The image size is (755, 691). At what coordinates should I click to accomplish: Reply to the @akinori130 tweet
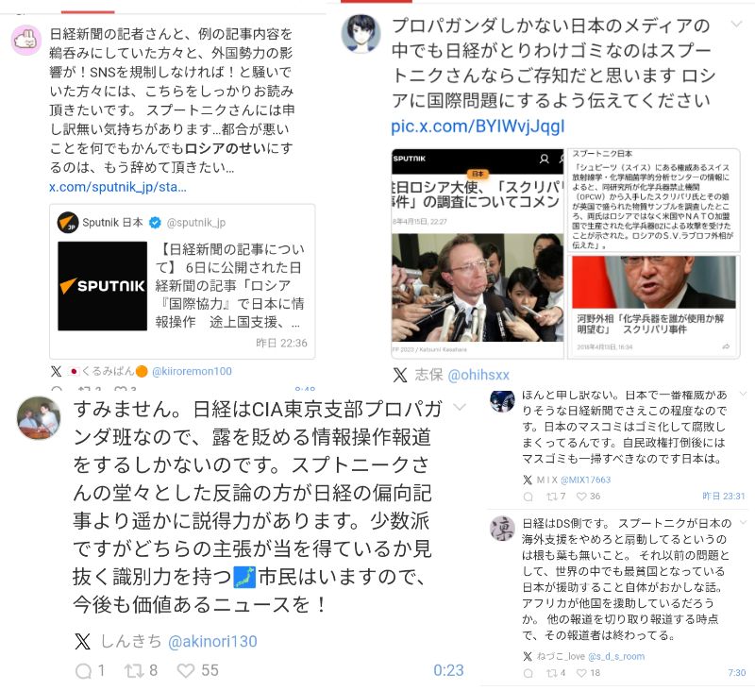83,671
